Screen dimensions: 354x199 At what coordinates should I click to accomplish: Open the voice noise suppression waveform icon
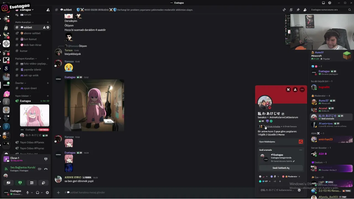pos(40,169)
